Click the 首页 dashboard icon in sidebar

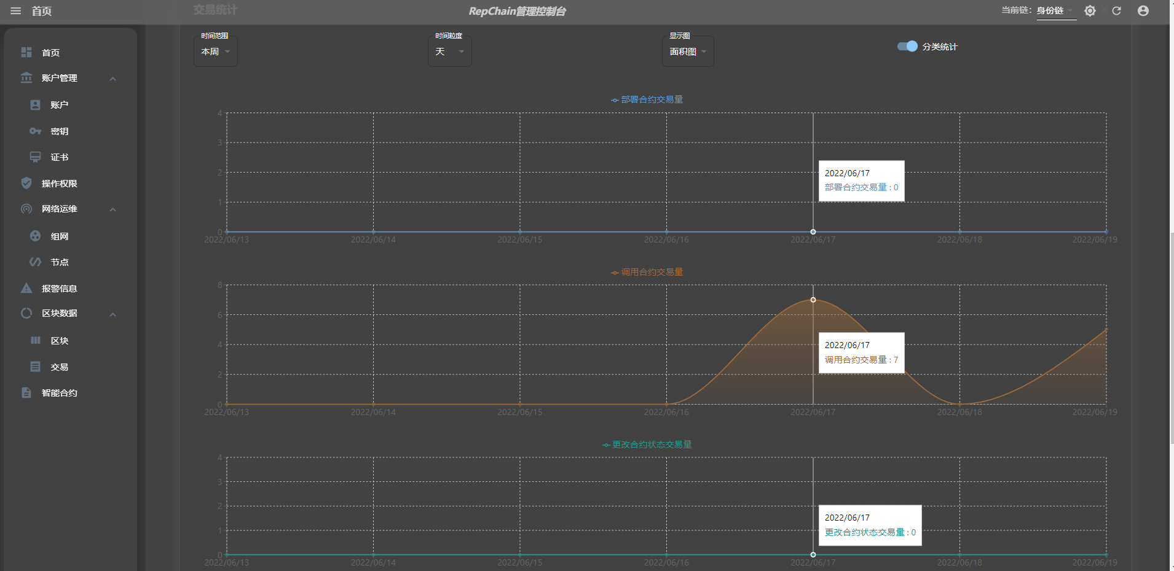coord(26,52)
